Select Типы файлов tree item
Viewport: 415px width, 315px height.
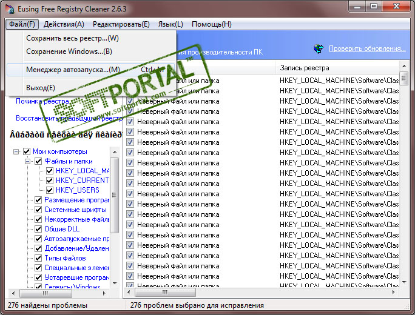tap(65, 258)
